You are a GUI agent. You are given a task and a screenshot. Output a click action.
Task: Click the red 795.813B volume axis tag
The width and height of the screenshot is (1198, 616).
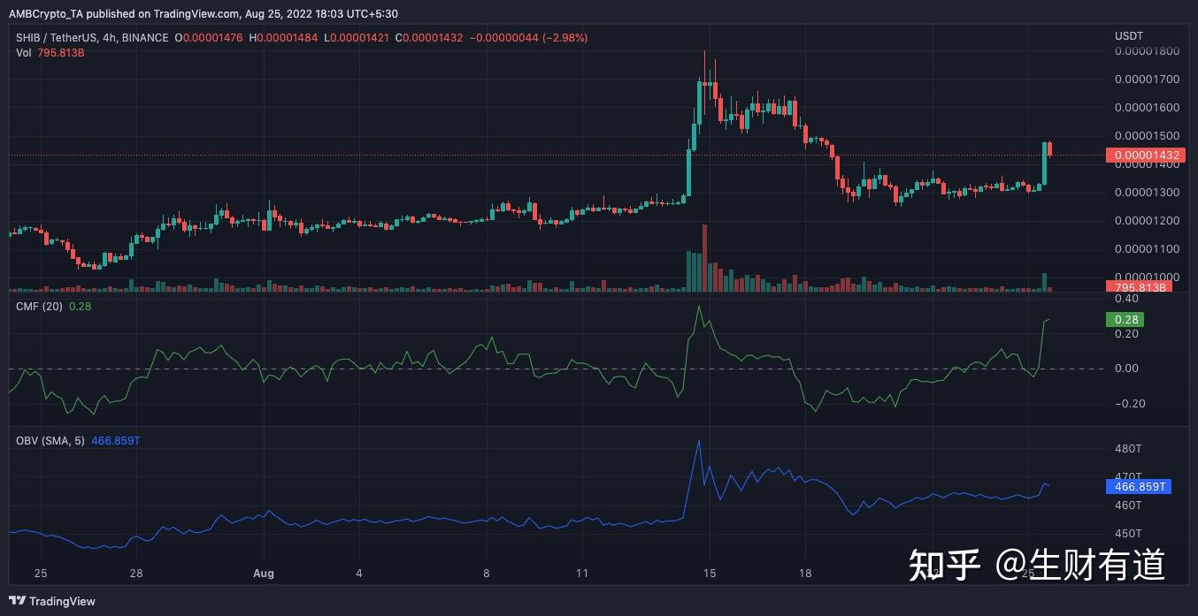1138,286
